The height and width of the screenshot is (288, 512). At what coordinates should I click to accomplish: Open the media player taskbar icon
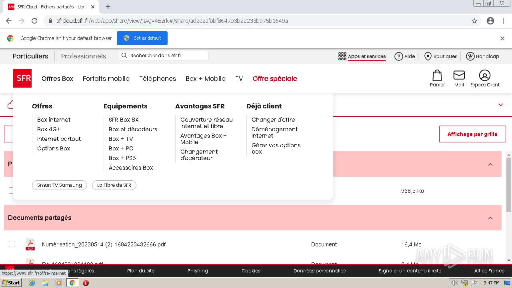pyautogui.click(x=59, y=283)
